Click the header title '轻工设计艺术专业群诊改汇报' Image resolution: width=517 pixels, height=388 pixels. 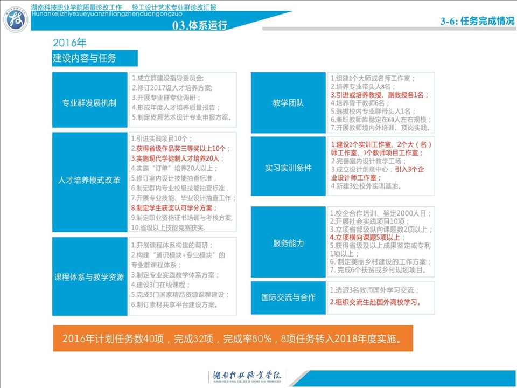pyautogui.click(x=174, y=7)
